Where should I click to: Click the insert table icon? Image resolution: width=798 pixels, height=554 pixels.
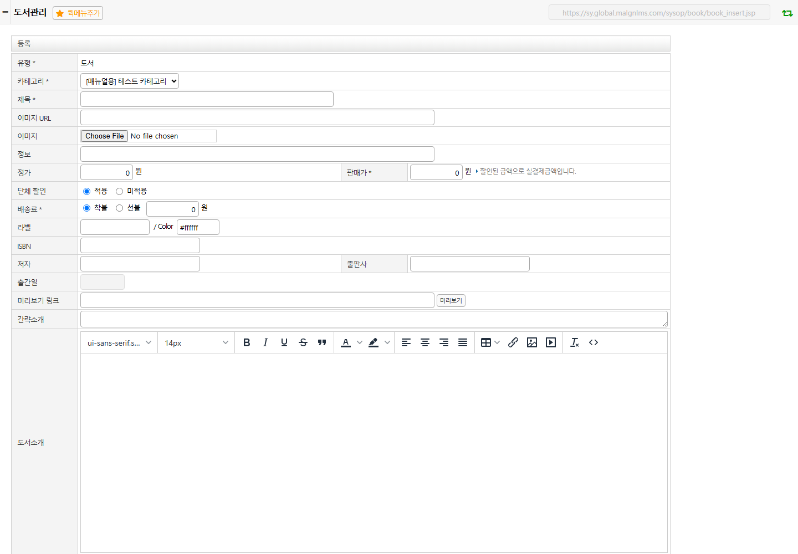(x=486, y=342)
